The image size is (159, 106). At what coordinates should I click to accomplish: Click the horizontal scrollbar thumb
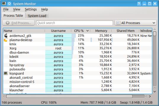pyautogui.click(x=69, y=96)
